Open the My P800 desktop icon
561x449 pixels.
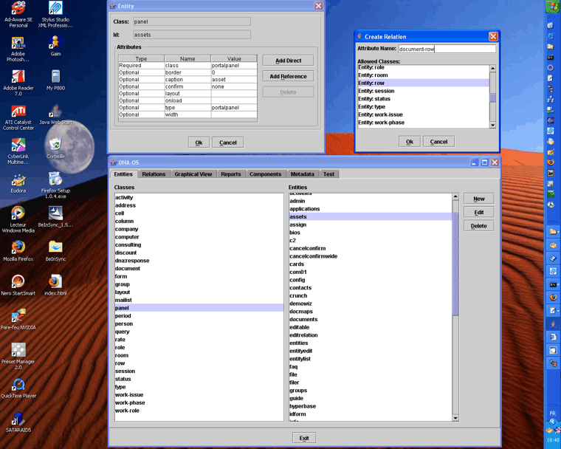click(x=55, y=80)
